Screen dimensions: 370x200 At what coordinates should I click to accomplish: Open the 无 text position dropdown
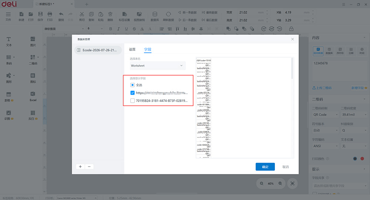[354, 146]
